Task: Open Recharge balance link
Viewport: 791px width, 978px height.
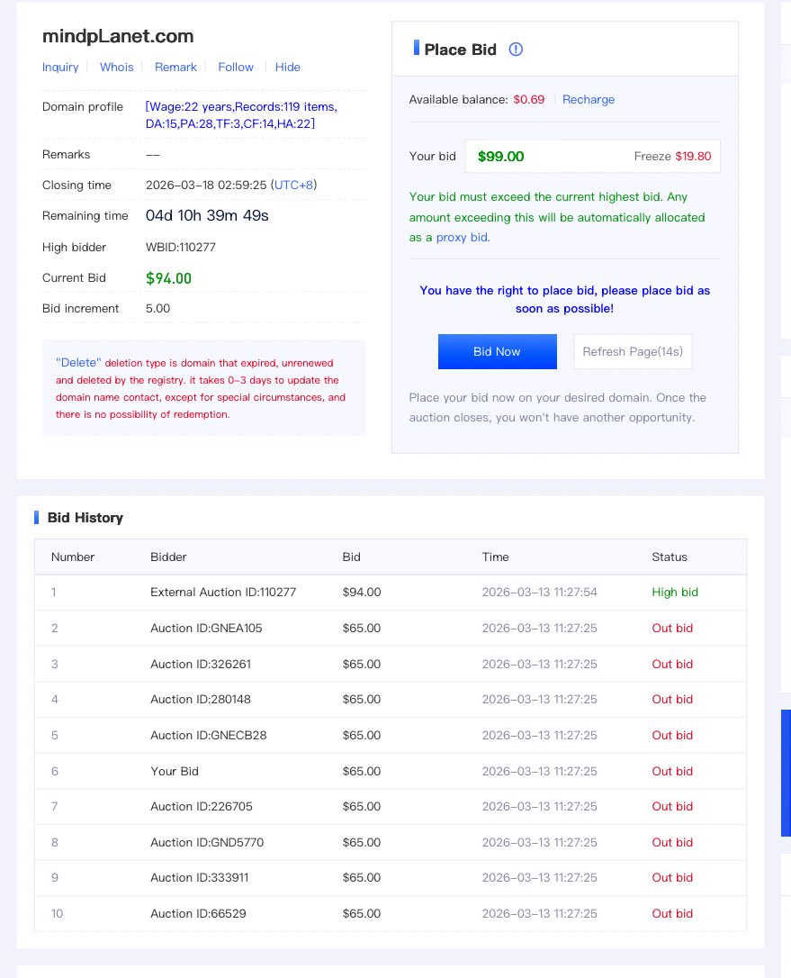Action: click(589, 100)
